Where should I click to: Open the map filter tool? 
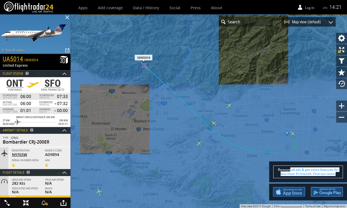342,61
